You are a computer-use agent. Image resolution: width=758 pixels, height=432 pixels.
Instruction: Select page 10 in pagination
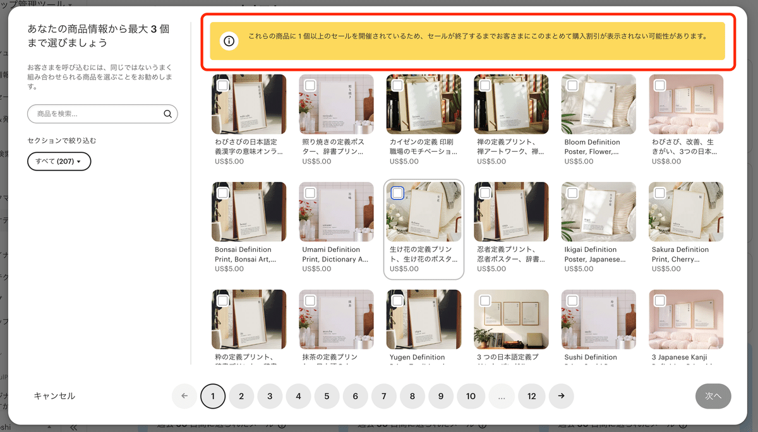[471, 396]
